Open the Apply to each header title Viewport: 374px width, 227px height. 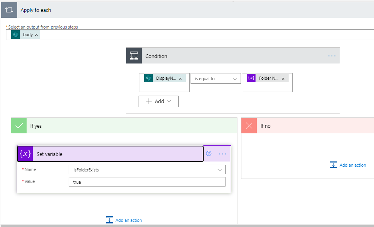tap(36, 10)
